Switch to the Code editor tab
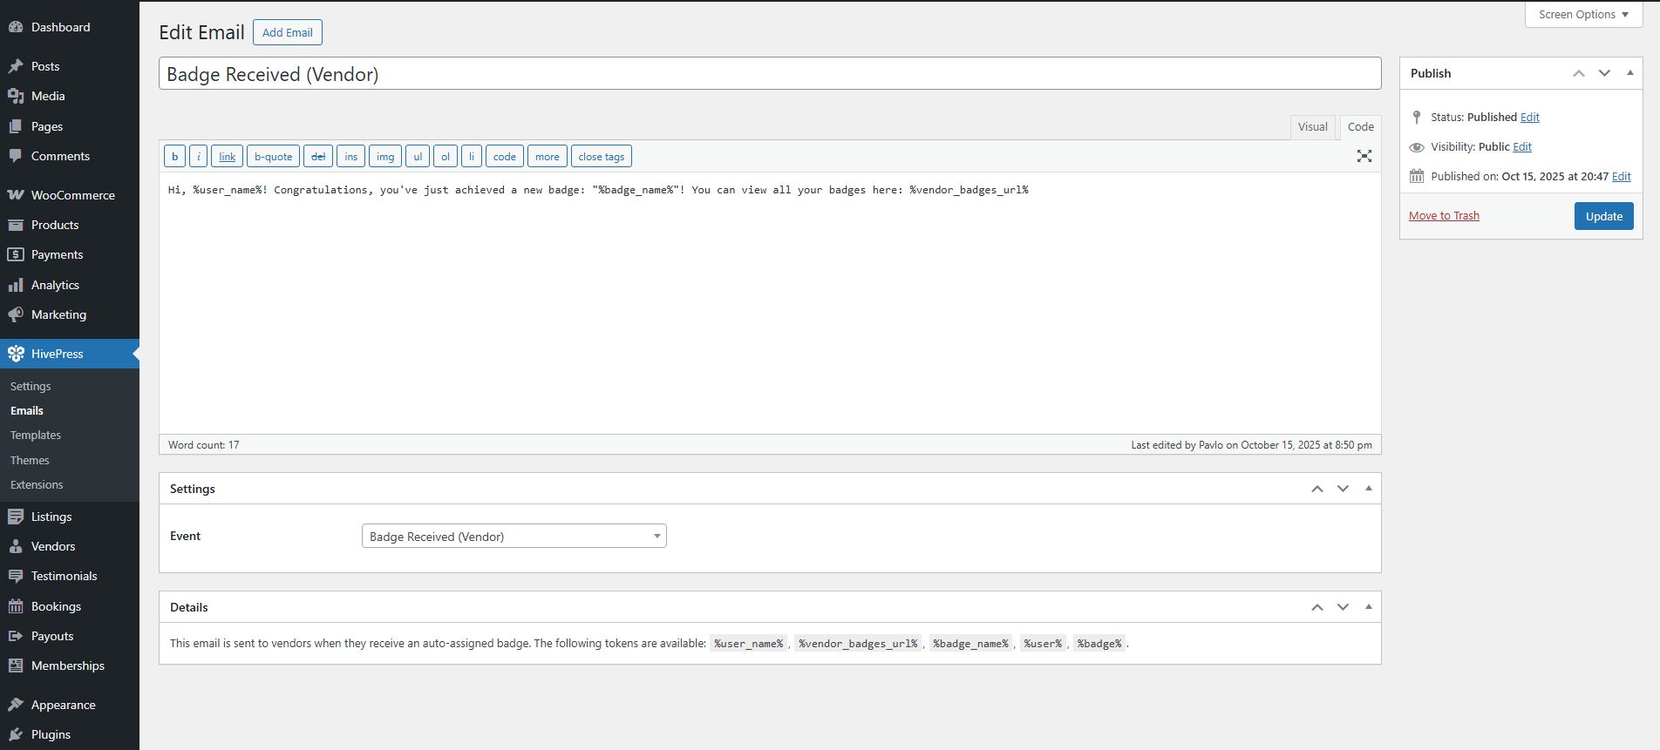The width and height of the screenshot is (1660, 750). pyautogui.click(x=1360, y=127)
